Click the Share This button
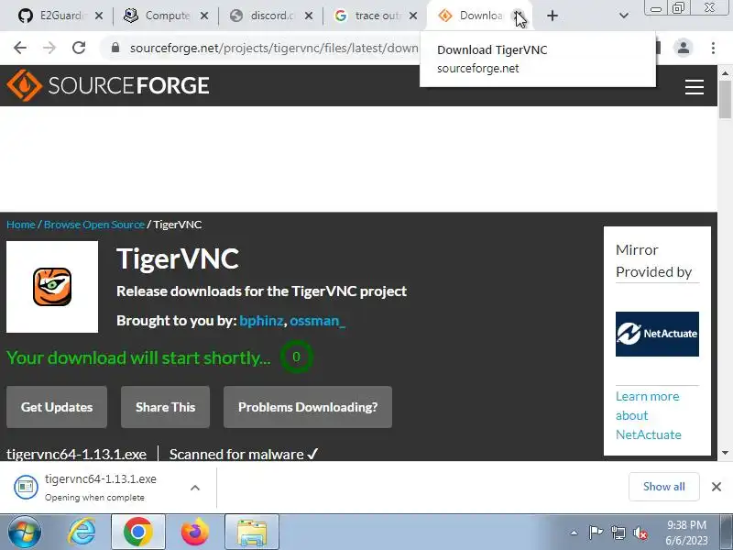Image resolution: width=733 pixels, height=550 pixels. point(166,407)
